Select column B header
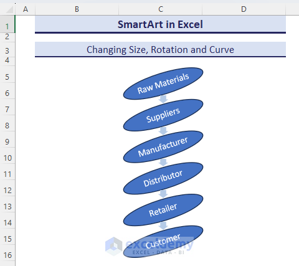This screenshot has height=266, width=299. pyautogui.click(x=77, y=9)
